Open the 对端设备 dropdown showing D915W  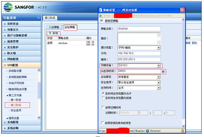coord(158,65)
